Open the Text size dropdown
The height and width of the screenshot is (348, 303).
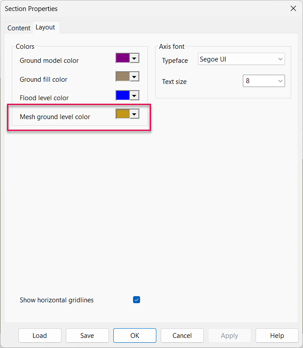pos(264,81)
